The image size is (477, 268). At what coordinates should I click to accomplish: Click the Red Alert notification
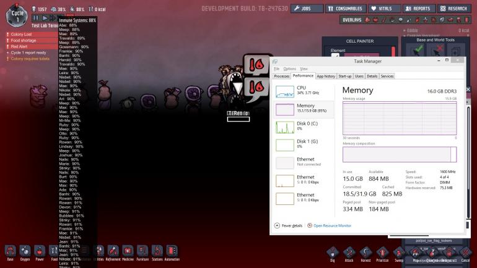point(32,46)
